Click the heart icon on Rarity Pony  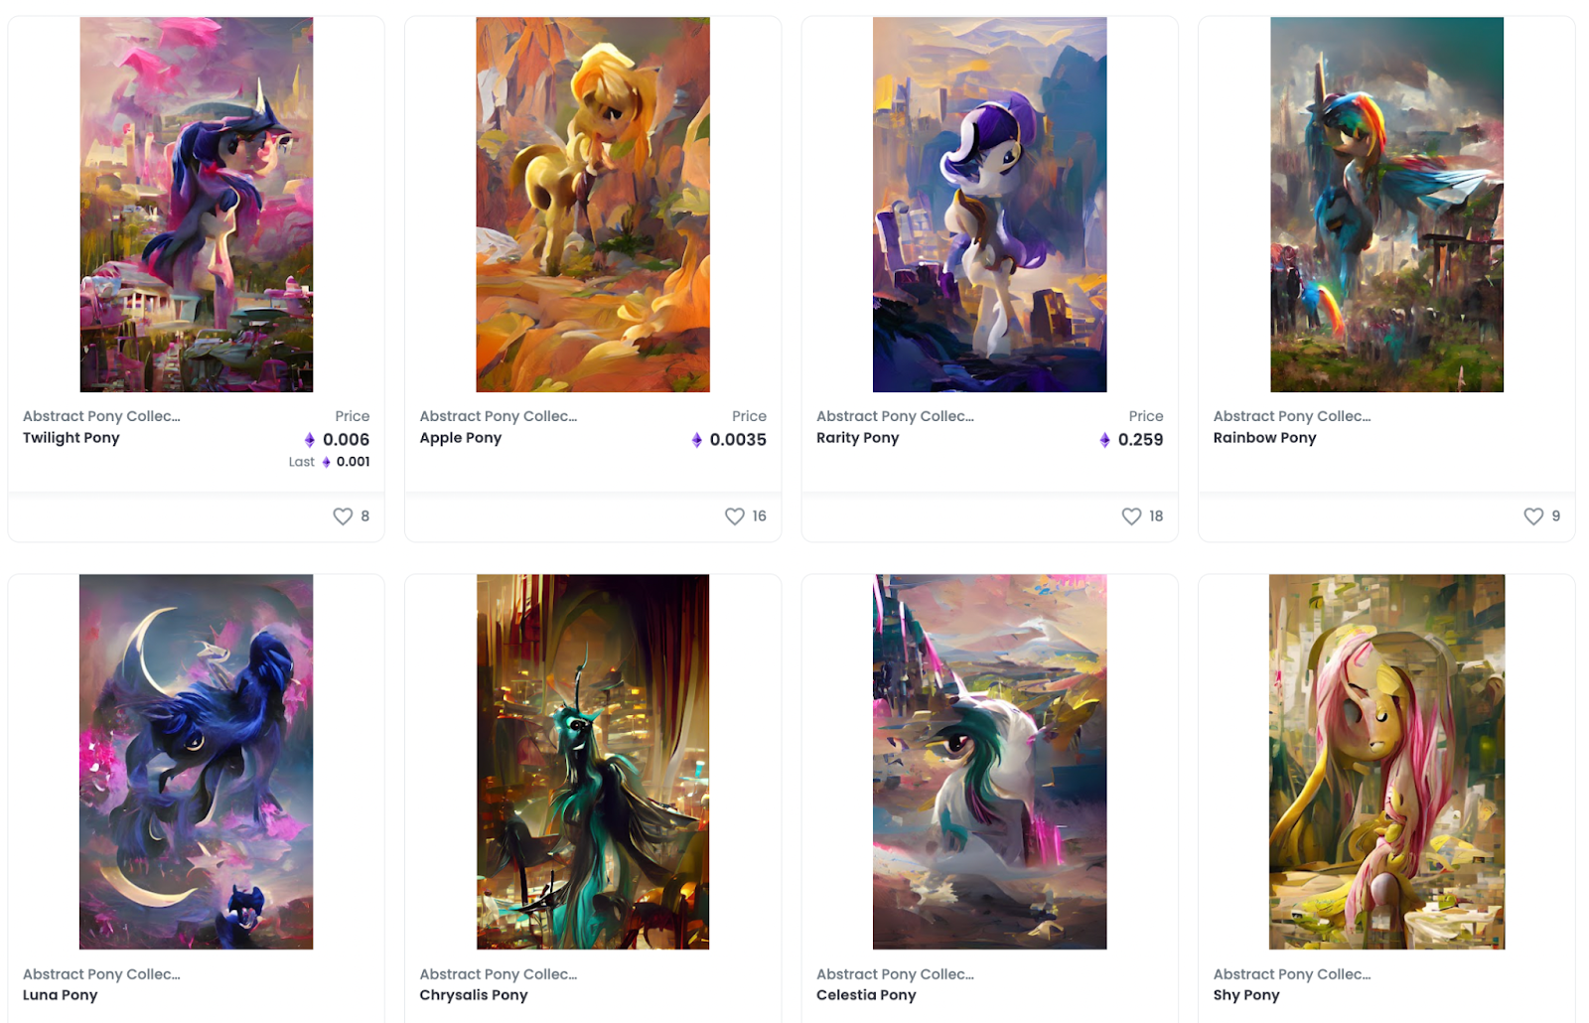tap(1131, 516)
